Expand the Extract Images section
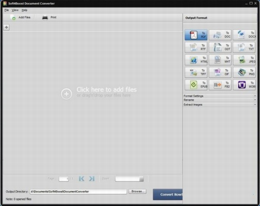Image resolution: width=260 pixels, height=206 pixels. tap(219, 105)
